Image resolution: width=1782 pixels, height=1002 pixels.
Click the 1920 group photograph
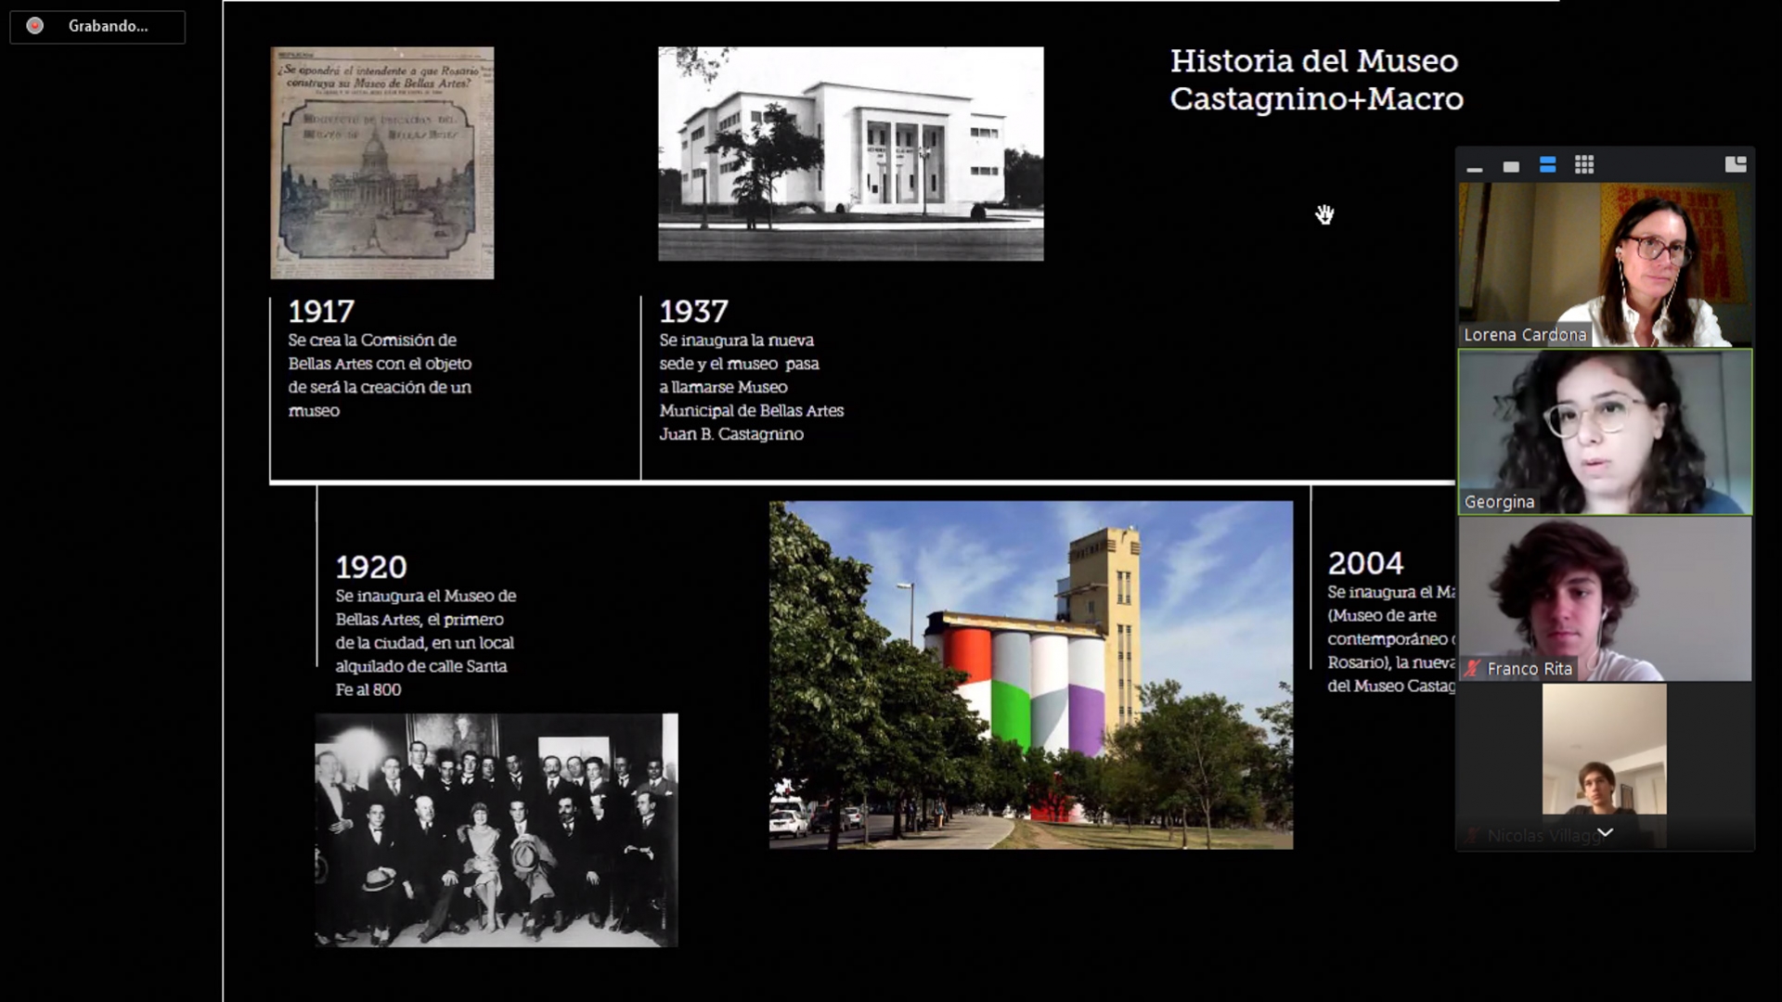tap(497, 830)
